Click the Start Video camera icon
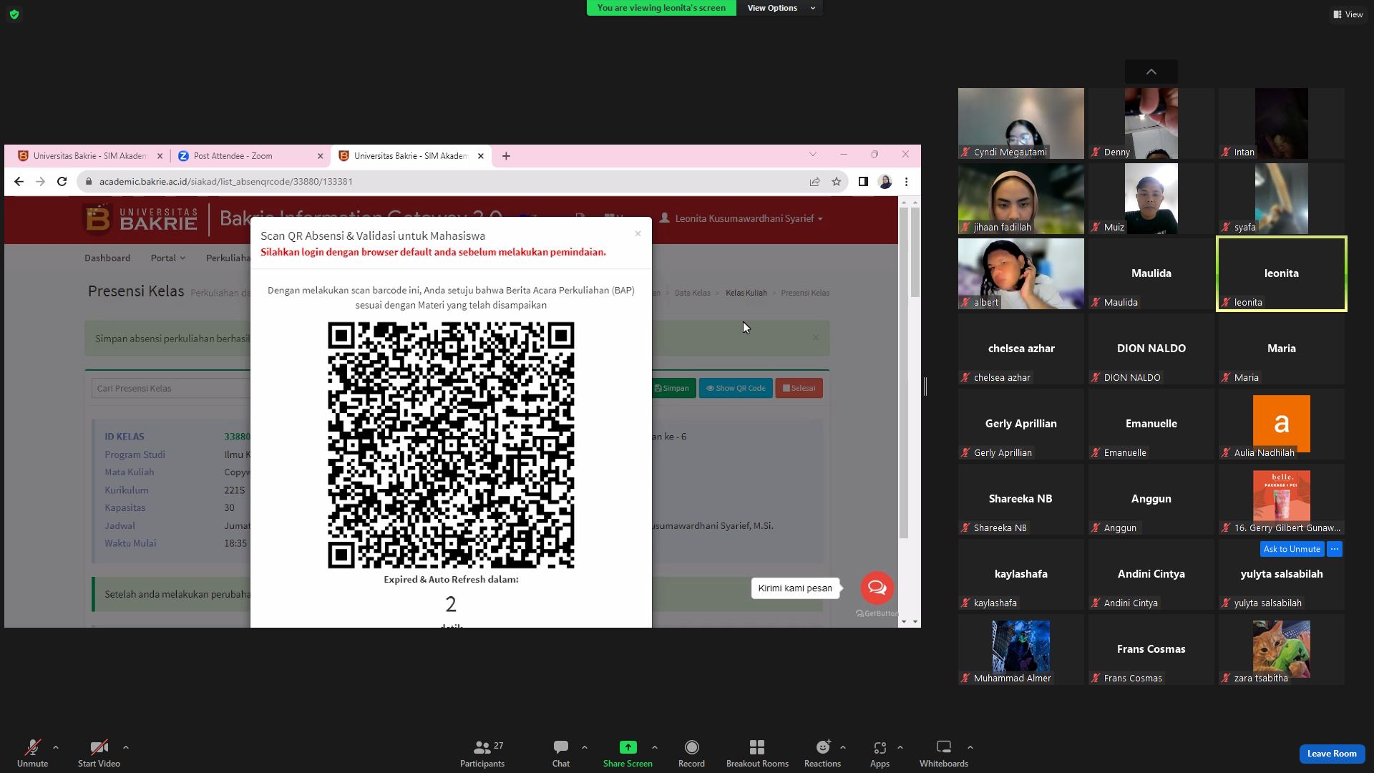The width and height of the screenshot is (1374, 773). [x=99, y=747]
